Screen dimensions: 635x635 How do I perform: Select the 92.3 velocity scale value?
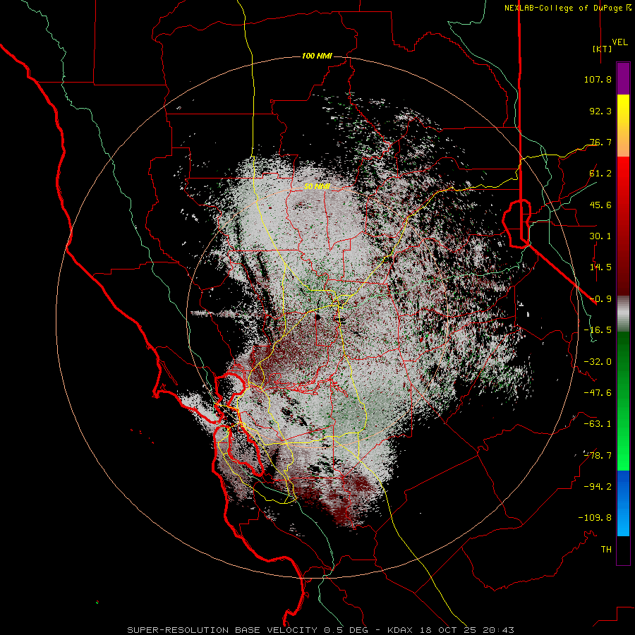[x=600, y=111]
